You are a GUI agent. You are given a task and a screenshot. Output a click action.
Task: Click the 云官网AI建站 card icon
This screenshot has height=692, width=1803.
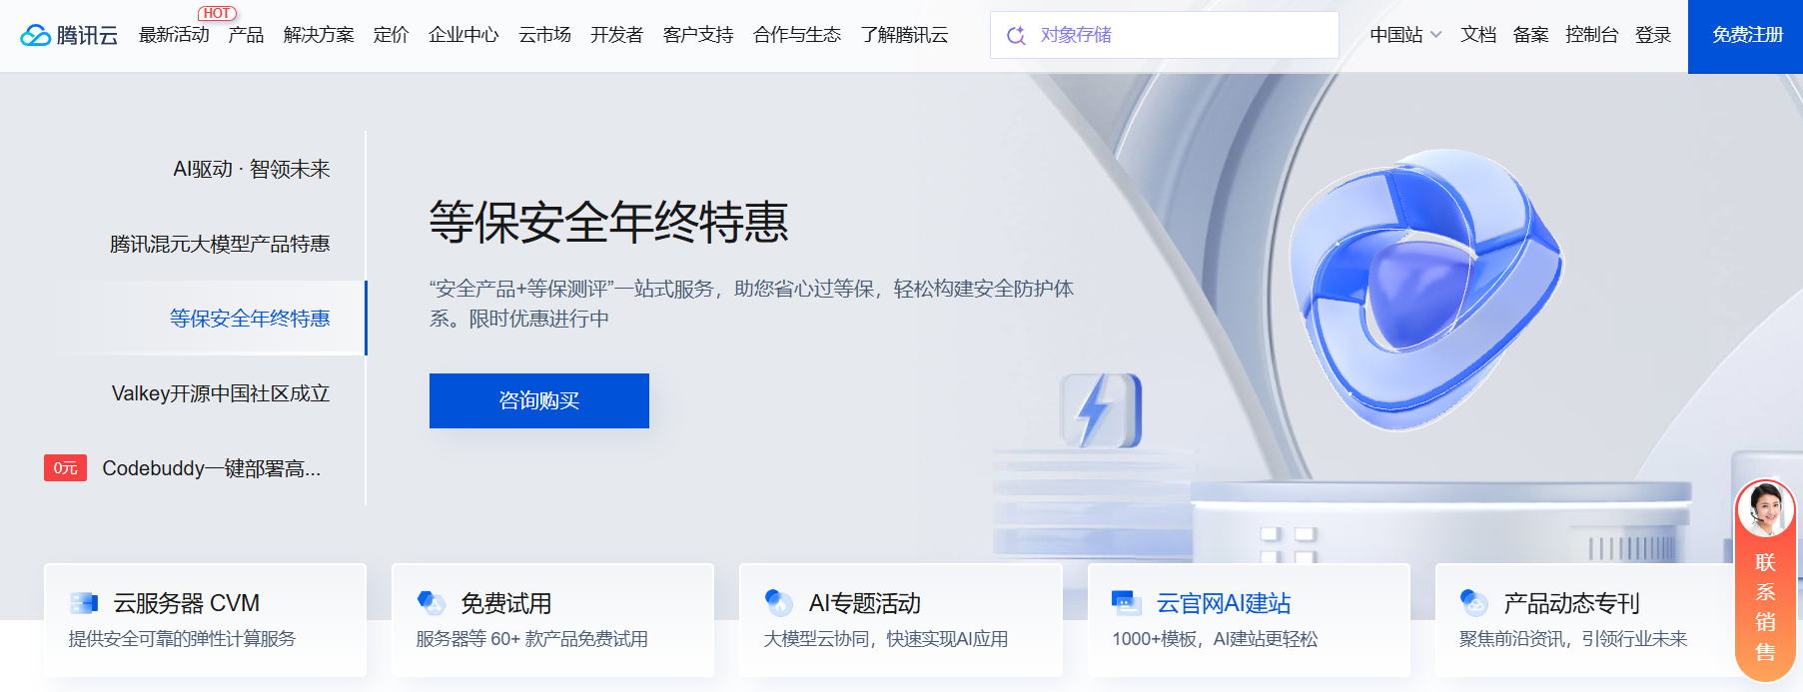pyautogui.click(x=1127, y=603)
